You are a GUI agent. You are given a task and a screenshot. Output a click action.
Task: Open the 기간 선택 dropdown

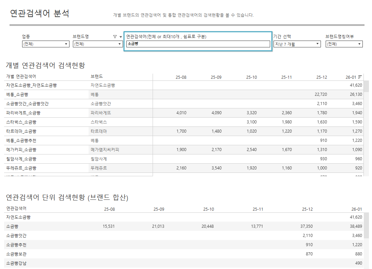297,44
